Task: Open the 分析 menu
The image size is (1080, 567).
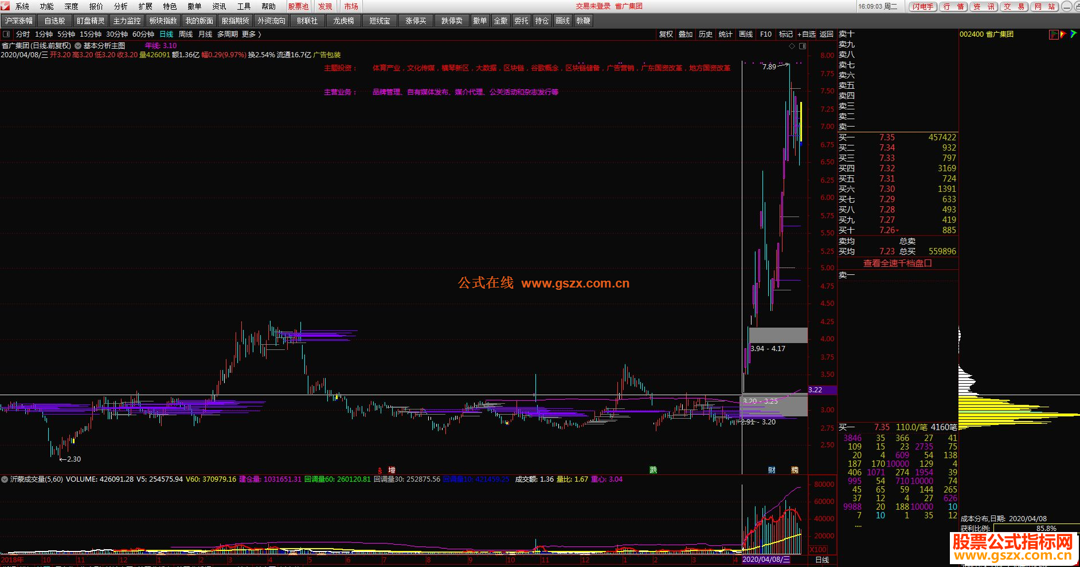Action: (x=121, y=6)
